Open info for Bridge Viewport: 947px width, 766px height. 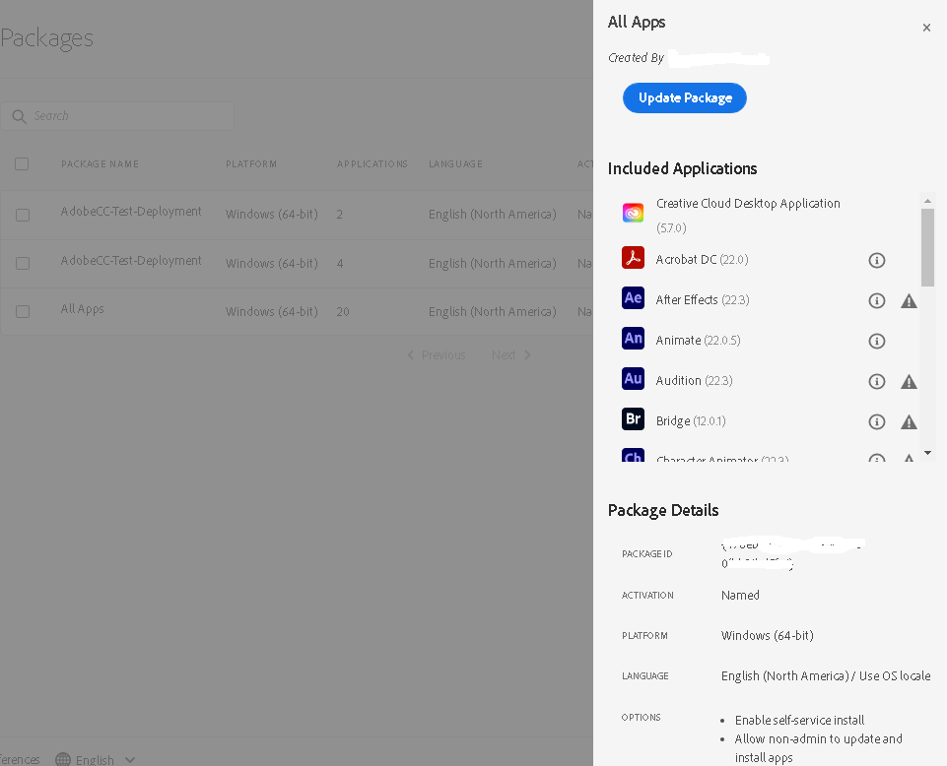(876, 422)
